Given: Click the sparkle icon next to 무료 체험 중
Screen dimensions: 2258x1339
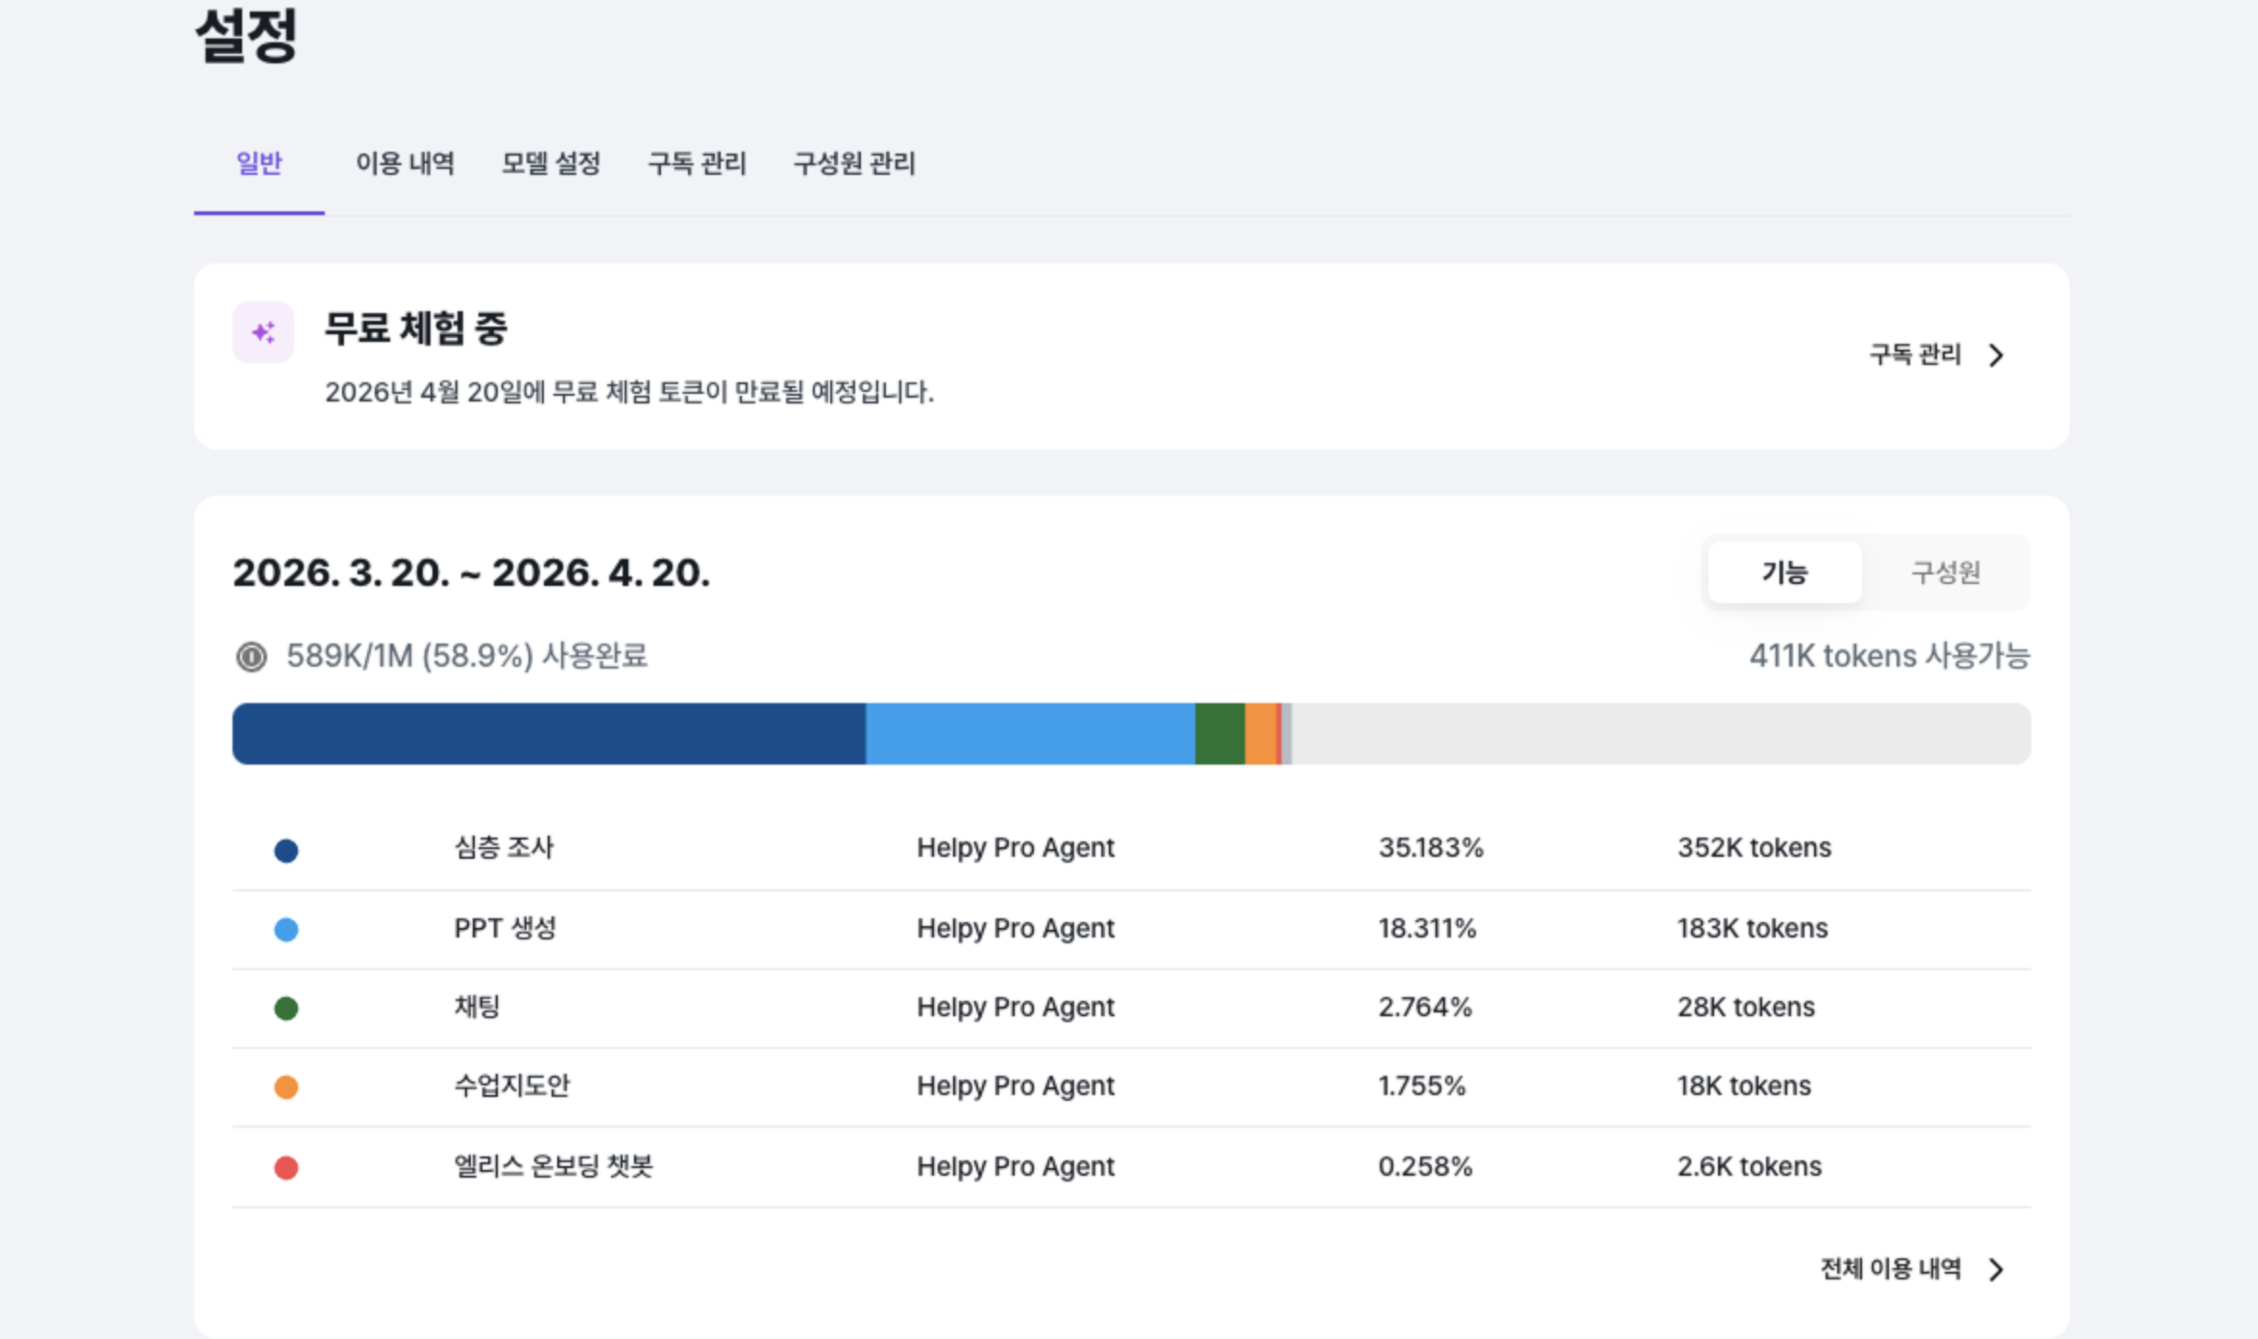Looking at the screenshot, I should pos(262,330).
